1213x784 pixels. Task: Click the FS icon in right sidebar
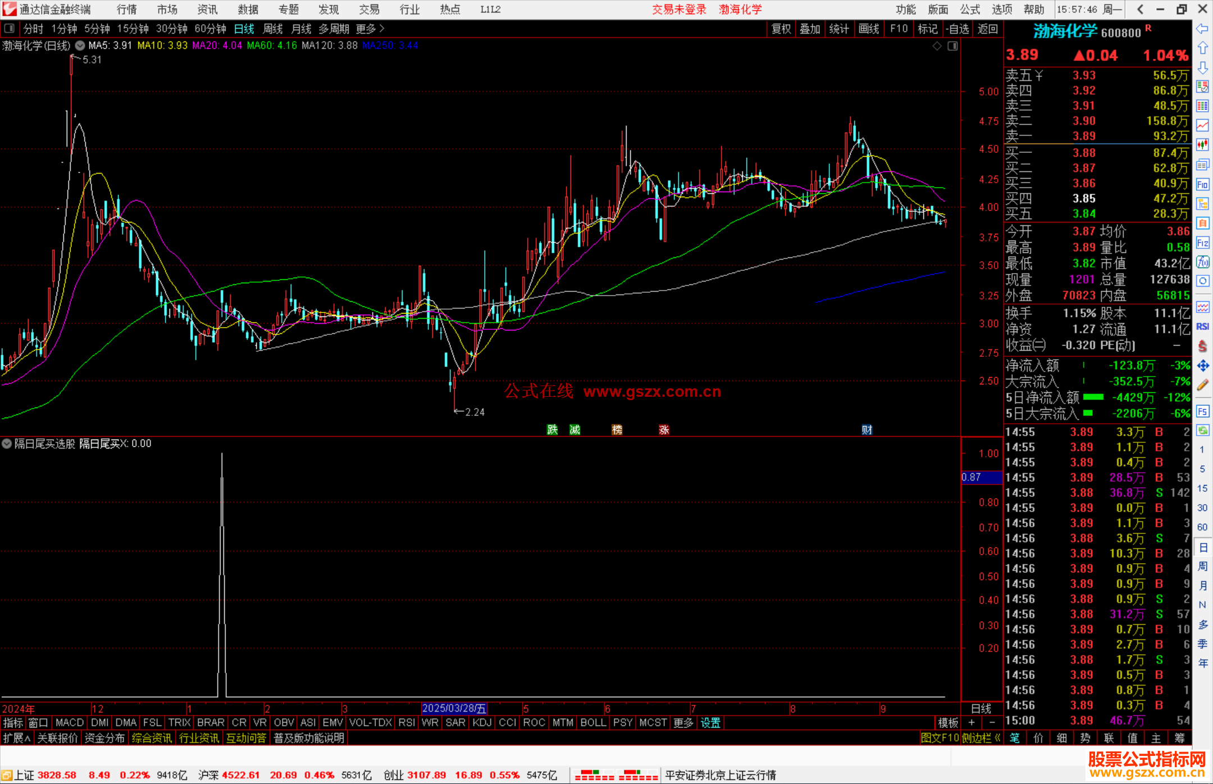1202,411
